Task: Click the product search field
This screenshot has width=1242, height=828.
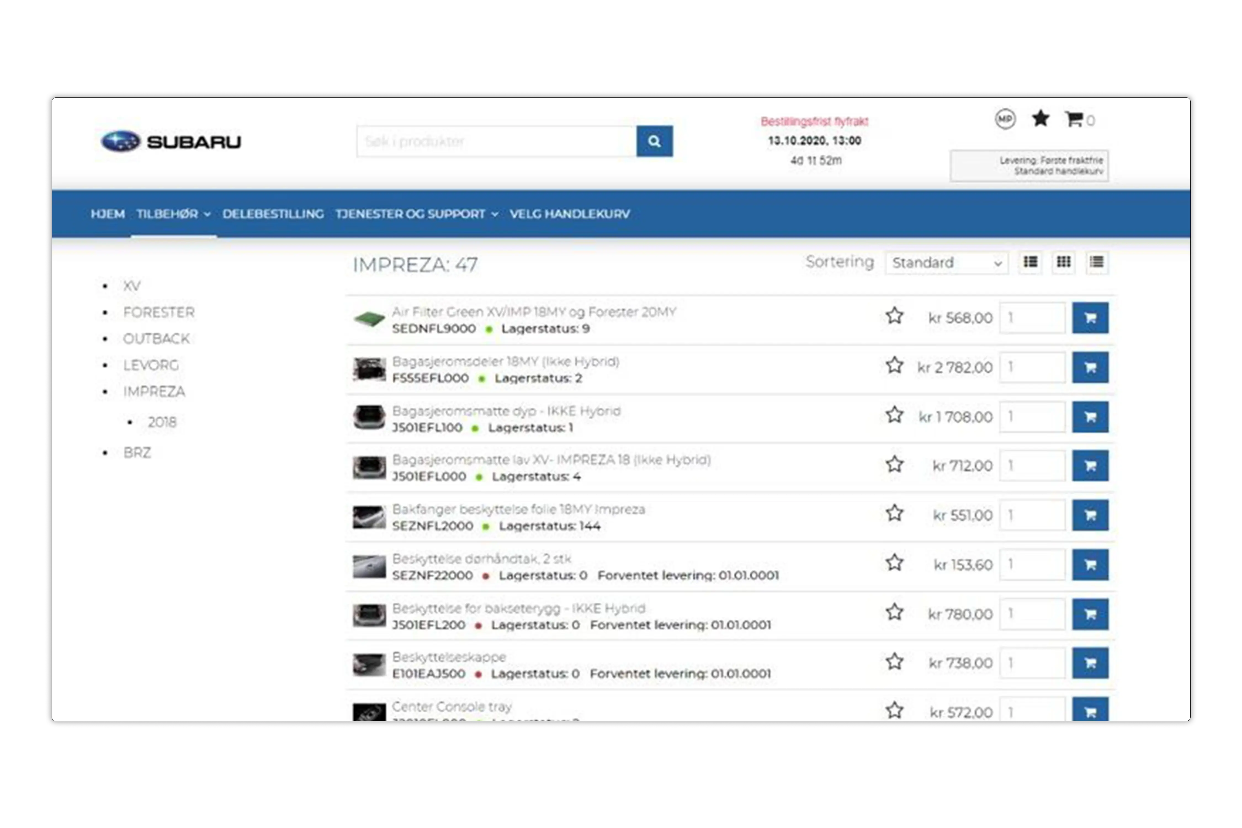Action: [496, 141]
